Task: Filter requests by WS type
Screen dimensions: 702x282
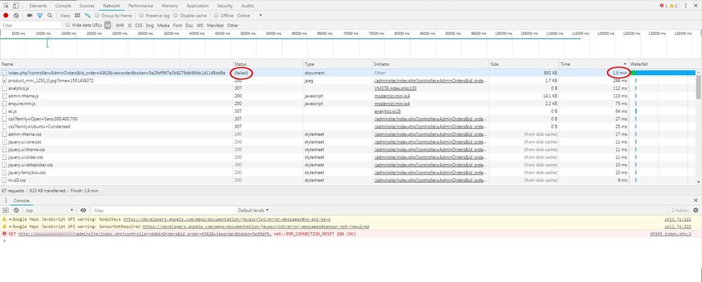Action: [200, 25]
